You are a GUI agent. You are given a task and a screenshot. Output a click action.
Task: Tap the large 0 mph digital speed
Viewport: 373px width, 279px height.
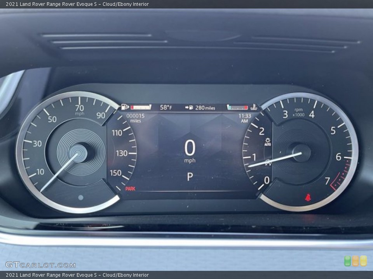tap(190, 151)
